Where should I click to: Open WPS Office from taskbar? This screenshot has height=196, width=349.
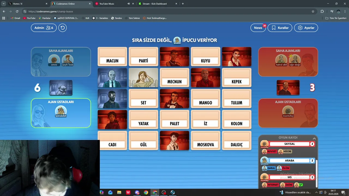[128, 192]
